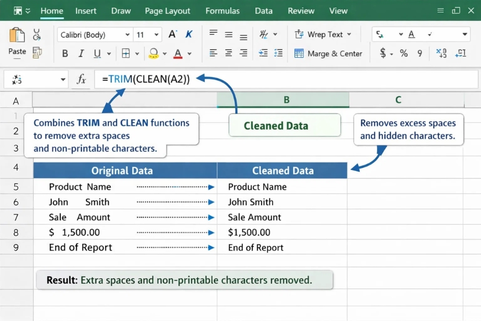Image resolution: width=481 pixels, height=321 pixels.
Task: Apply the percent style format
Action: [x=404, y=53]
